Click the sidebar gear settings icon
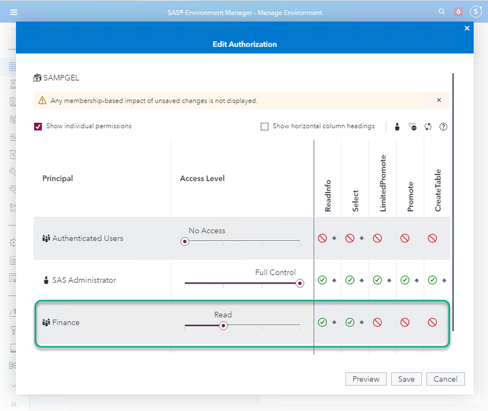Screen dimensions: 488x411 click(13, 243)
